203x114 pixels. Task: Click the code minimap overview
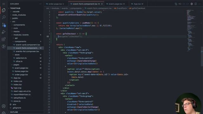click(x=191, y=30)
